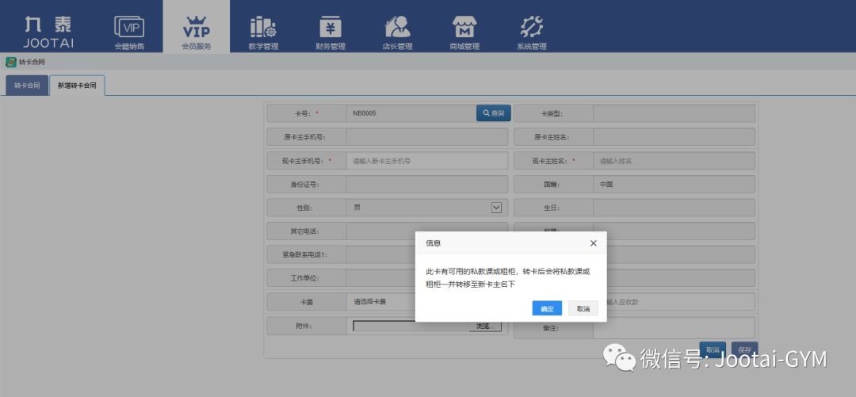Viewport: 856px width, 397px height.
Task: Open the 教学管理 books icon
Action: tap(263, 27)
